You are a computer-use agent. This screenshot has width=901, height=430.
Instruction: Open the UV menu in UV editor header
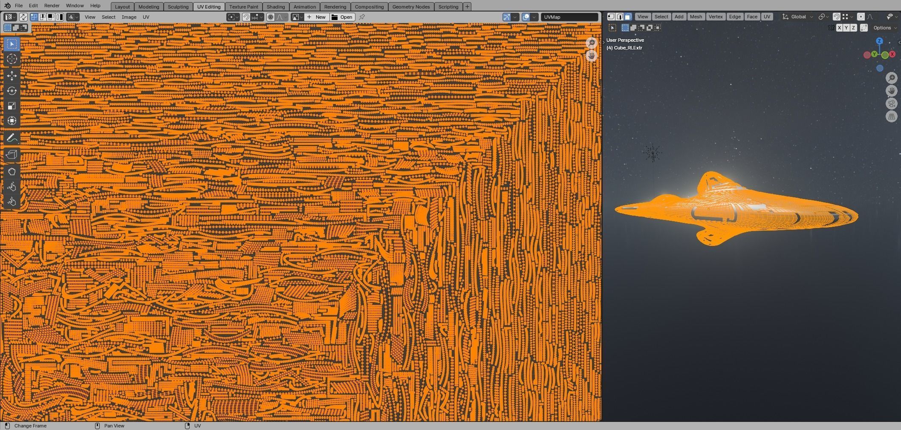[146, 17]
